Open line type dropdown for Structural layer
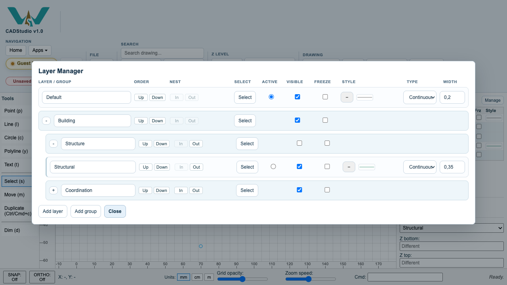Image resolution: width=507 pixels, height=285 pixels. click(420, 167)
